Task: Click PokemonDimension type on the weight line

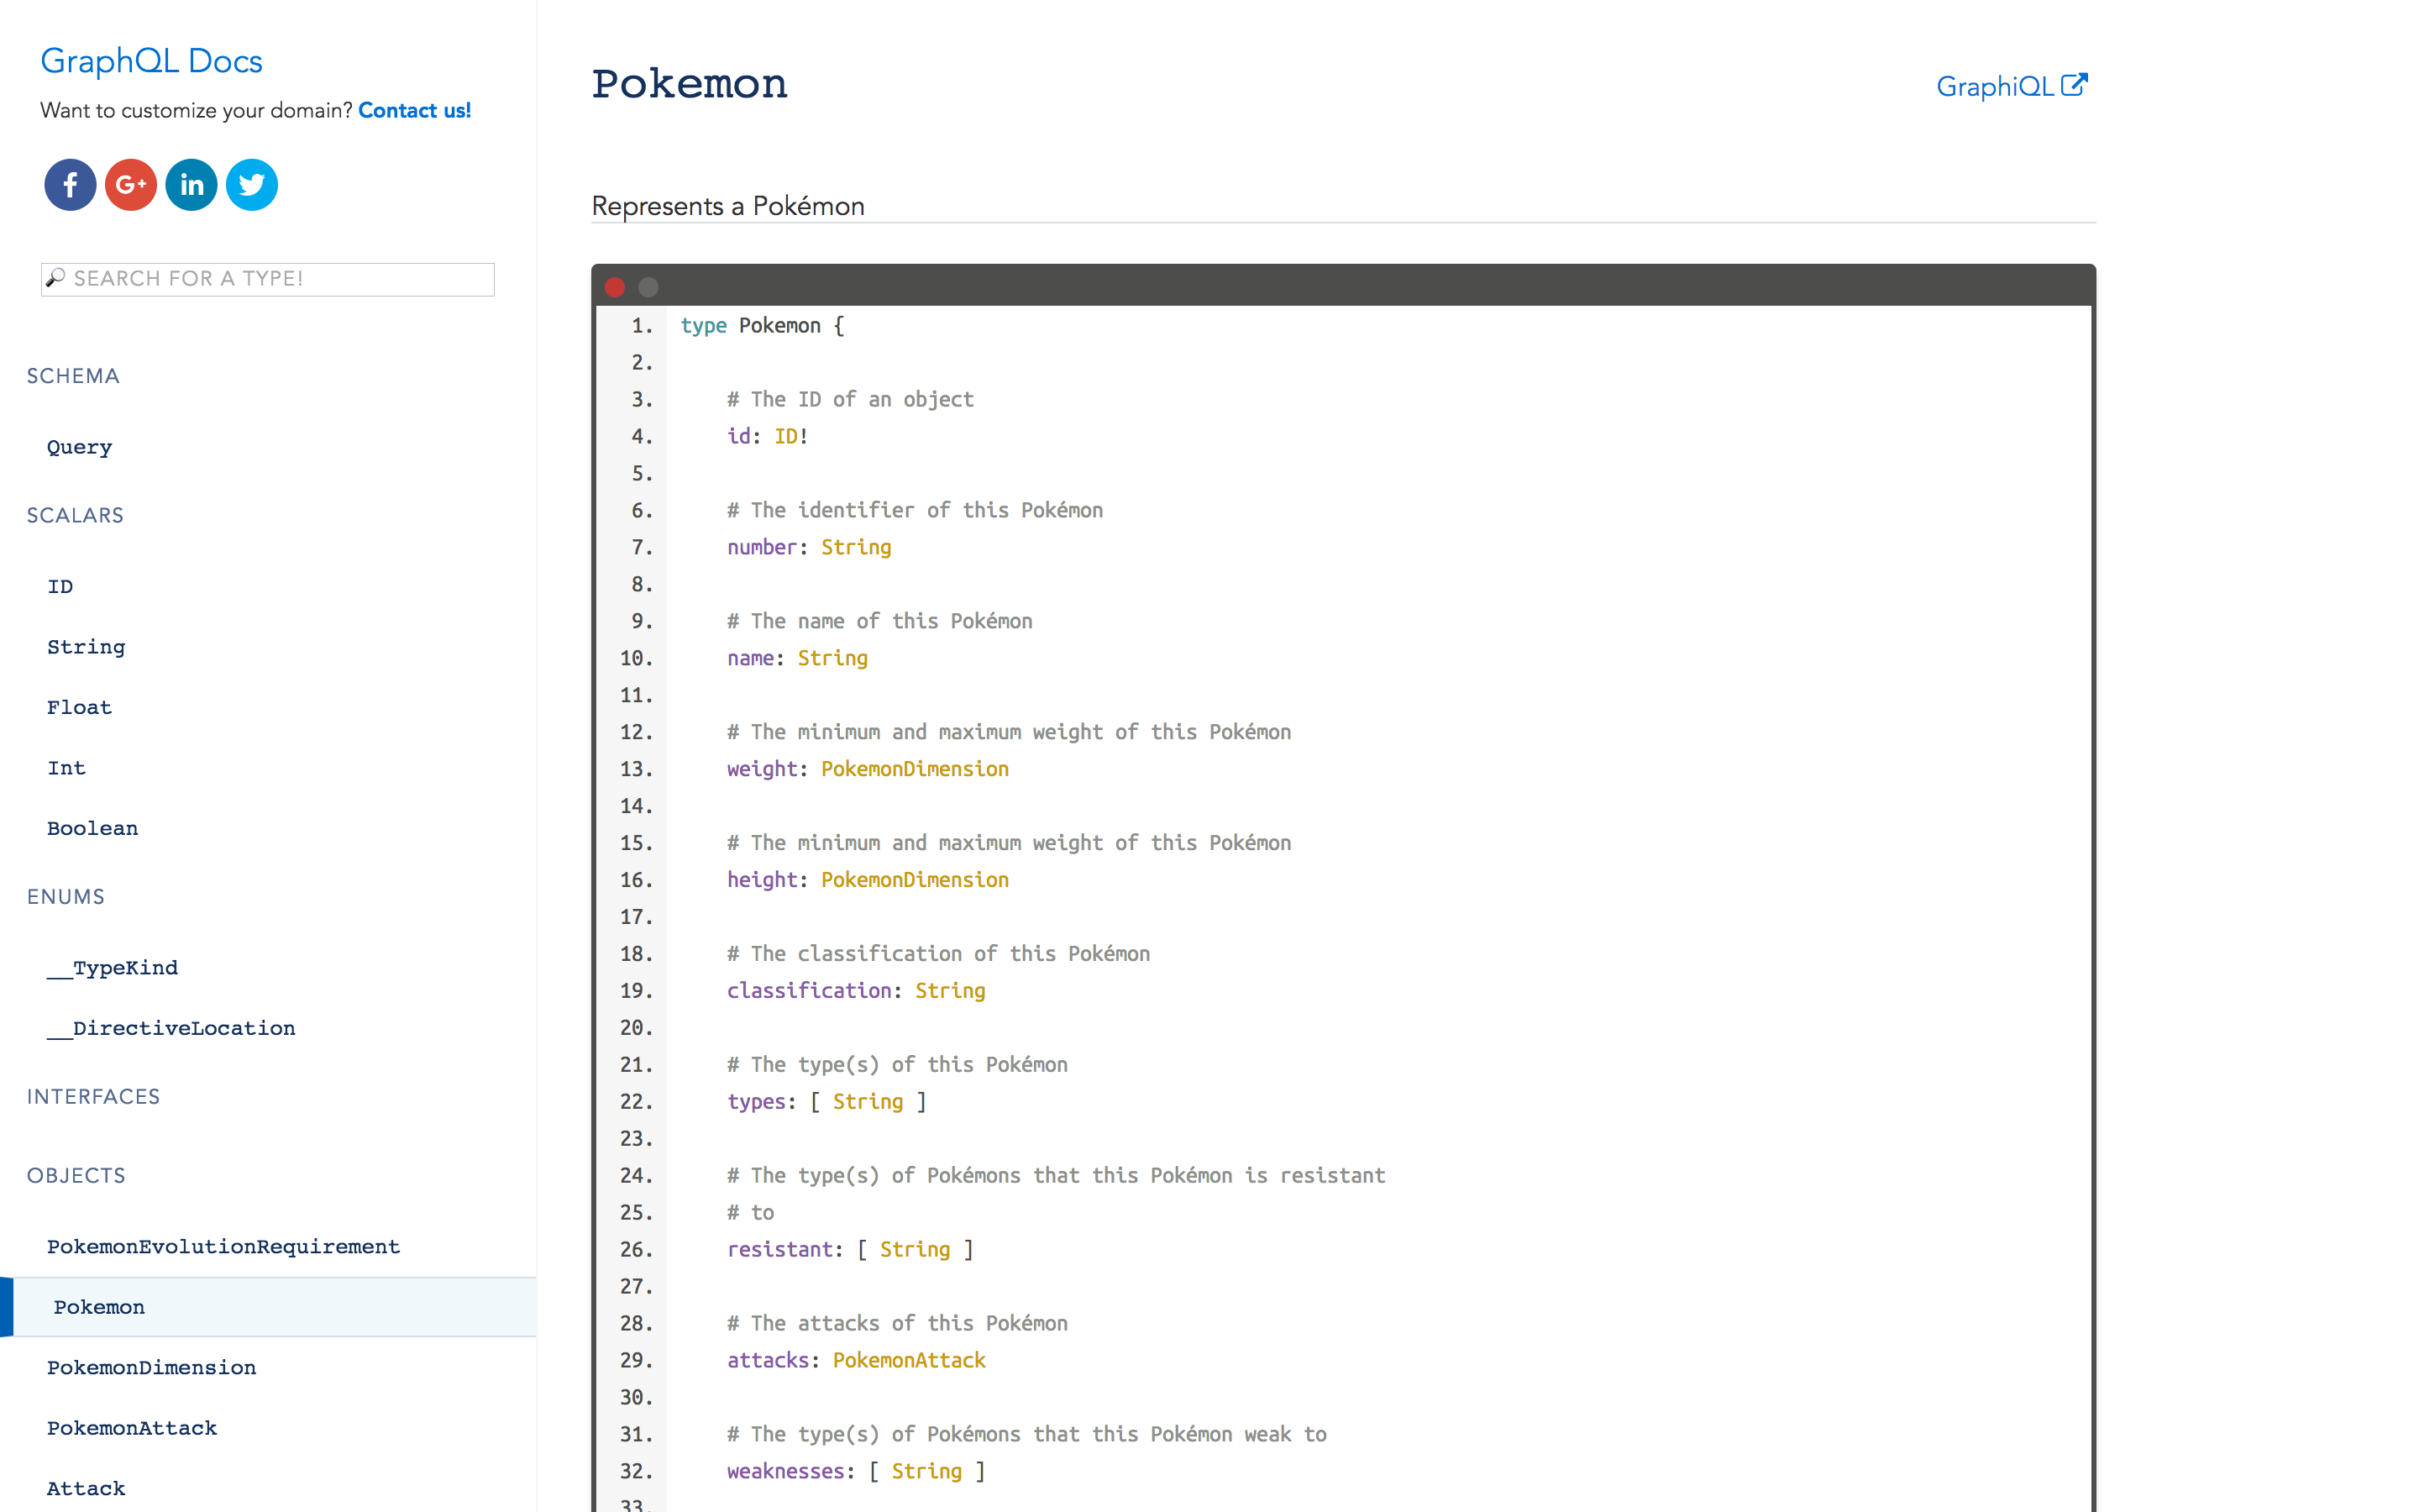Action: (915, 769)
